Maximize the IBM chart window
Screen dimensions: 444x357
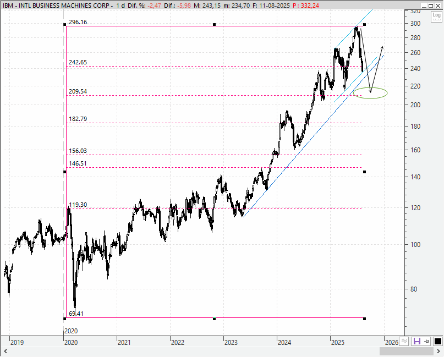pos(431,6)
